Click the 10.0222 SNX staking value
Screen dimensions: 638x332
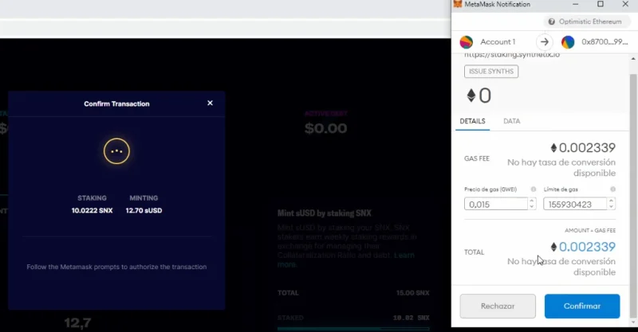coord(92,210)
